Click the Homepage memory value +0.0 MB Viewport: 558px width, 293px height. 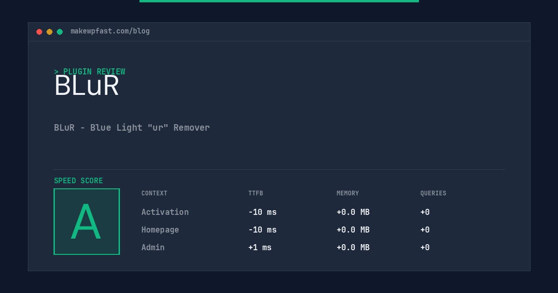click(x=353, y=230)
